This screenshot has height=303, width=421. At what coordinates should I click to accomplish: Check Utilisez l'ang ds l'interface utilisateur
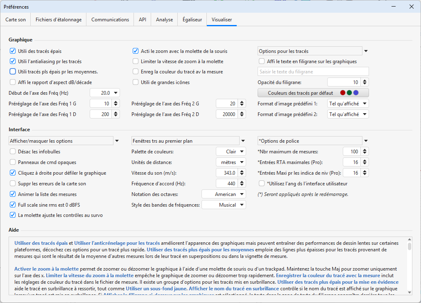[x=262, y=183]
